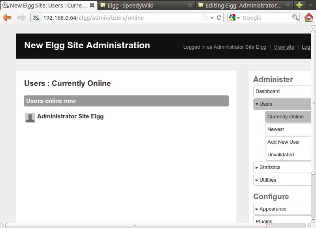Click the search magnifying glass icon
This screenshot has width=316, height=228.
tap(295, 17)
